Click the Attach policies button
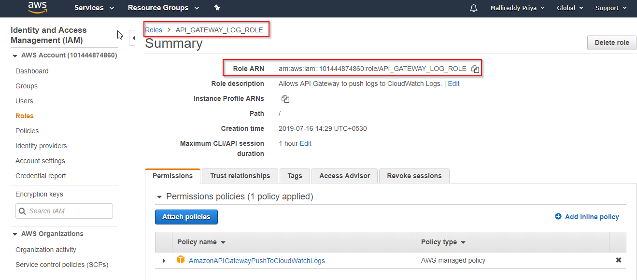The height and width of the screenshot is (280, 637). click(x=186, y=217)
